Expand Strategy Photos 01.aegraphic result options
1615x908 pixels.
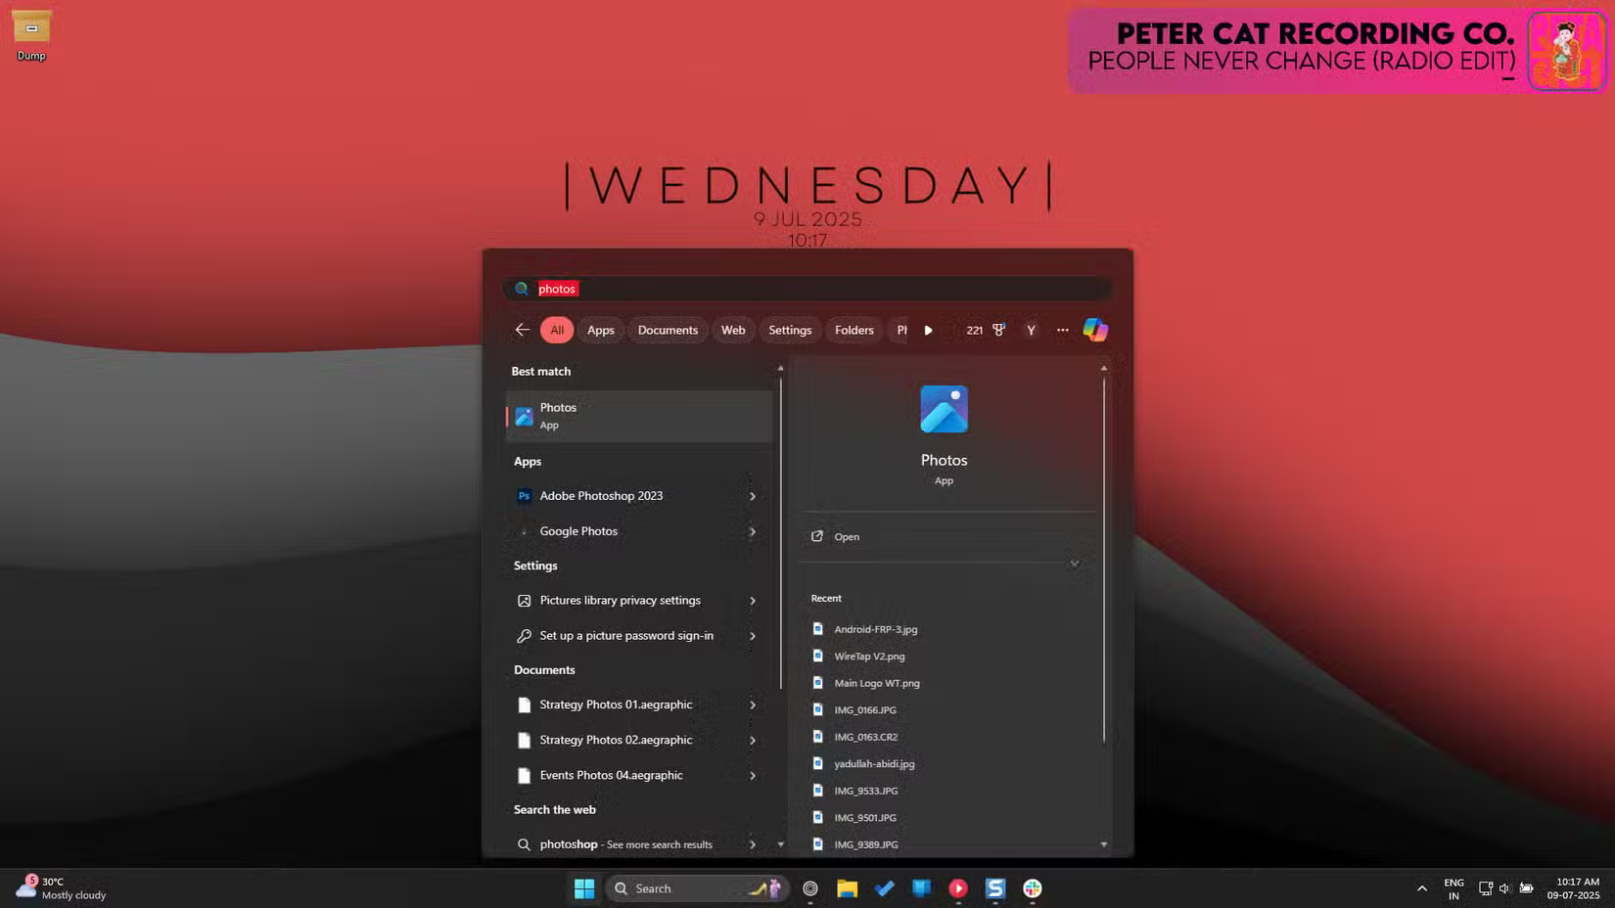753,704
